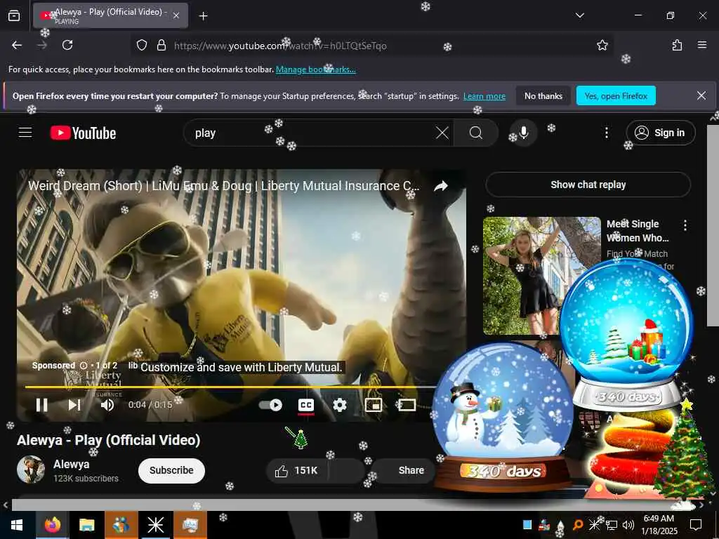Open ad title Weird Dream (Short) link
Screen dimensions: 719x539
point(224,186)
